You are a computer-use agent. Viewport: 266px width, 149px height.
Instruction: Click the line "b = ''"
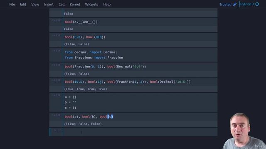click(70, 102)
